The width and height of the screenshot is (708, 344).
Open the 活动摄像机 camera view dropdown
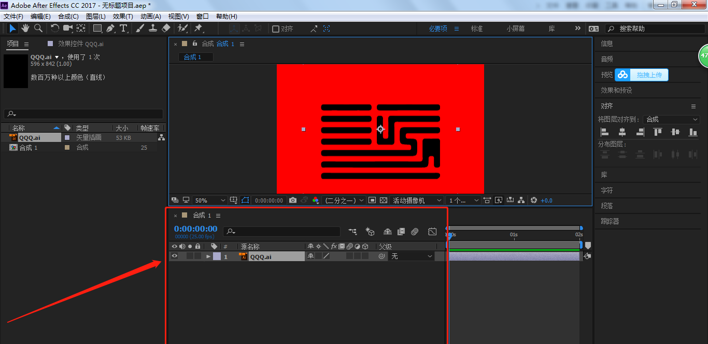(x=417, y=200)
